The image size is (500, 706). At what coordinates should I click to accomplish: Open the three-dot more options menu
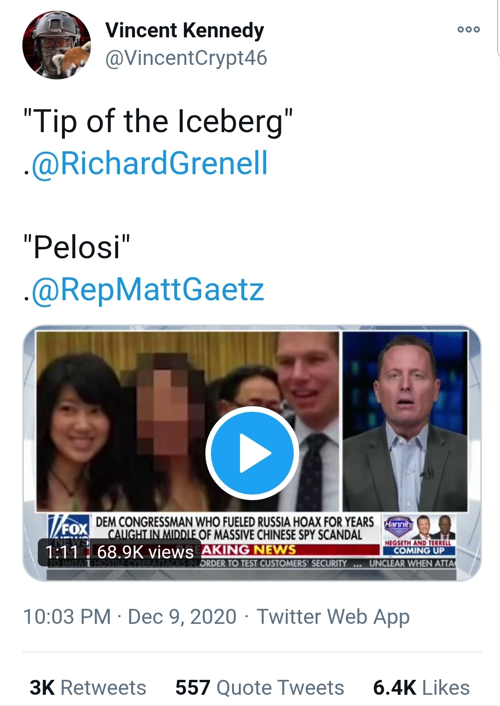[468, 29]
